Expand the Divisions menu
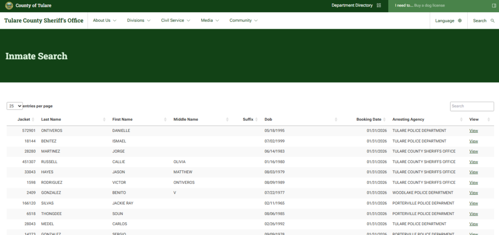499x235 pixels. 138,20
